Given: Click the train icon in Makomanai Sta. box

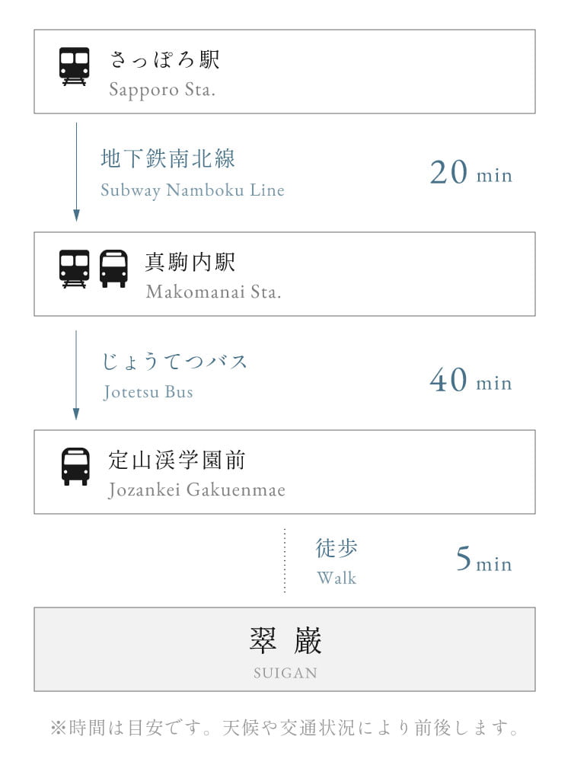Looking at the screenshot, I should (75, 269).
